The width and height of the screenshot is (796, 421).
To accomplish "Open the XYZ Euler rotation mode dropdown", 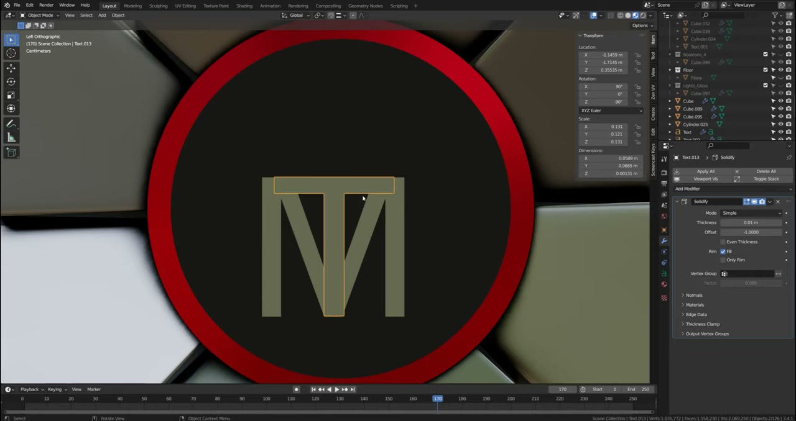I will [x=611, y=111].
